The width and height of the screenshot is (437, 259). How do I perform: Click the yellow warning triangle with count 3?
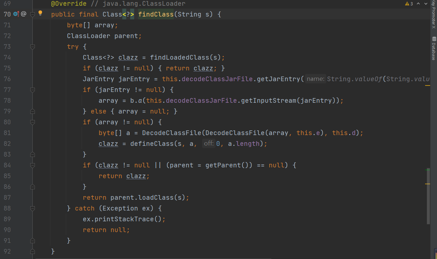(407, 4)
